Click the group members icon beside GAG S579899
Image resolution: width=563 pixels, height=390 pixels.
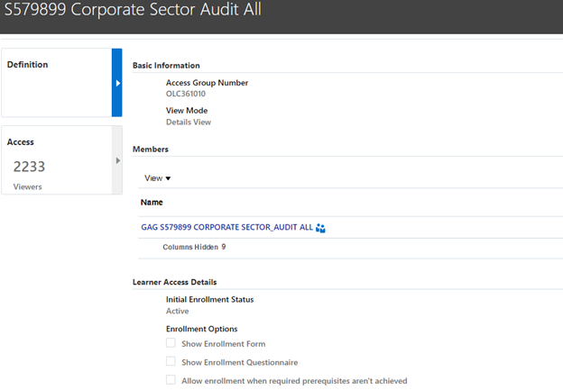click(x=320, y=228)
